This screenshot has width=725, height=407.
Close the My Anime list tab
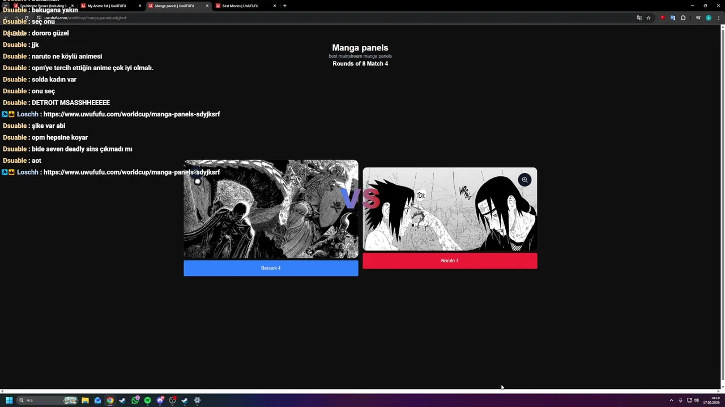tap(139, 6)
